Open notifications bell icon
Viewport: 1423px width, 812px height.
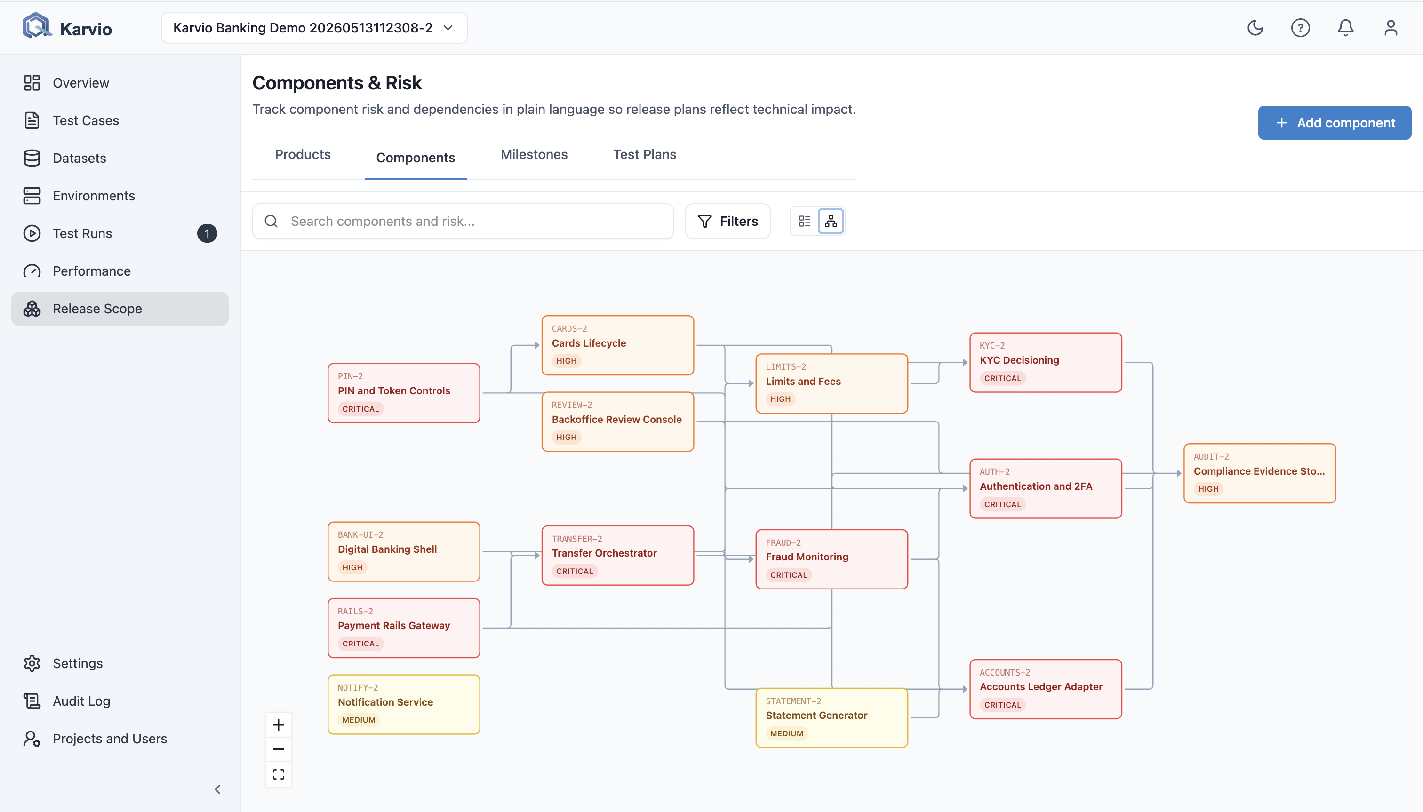point(1345,27)
